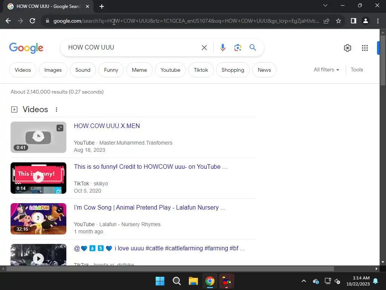The width and height of the screenshot is (386, 290).
Task: Open I'm Cow Song Lalafun link
Action: [x=149, y=208]
